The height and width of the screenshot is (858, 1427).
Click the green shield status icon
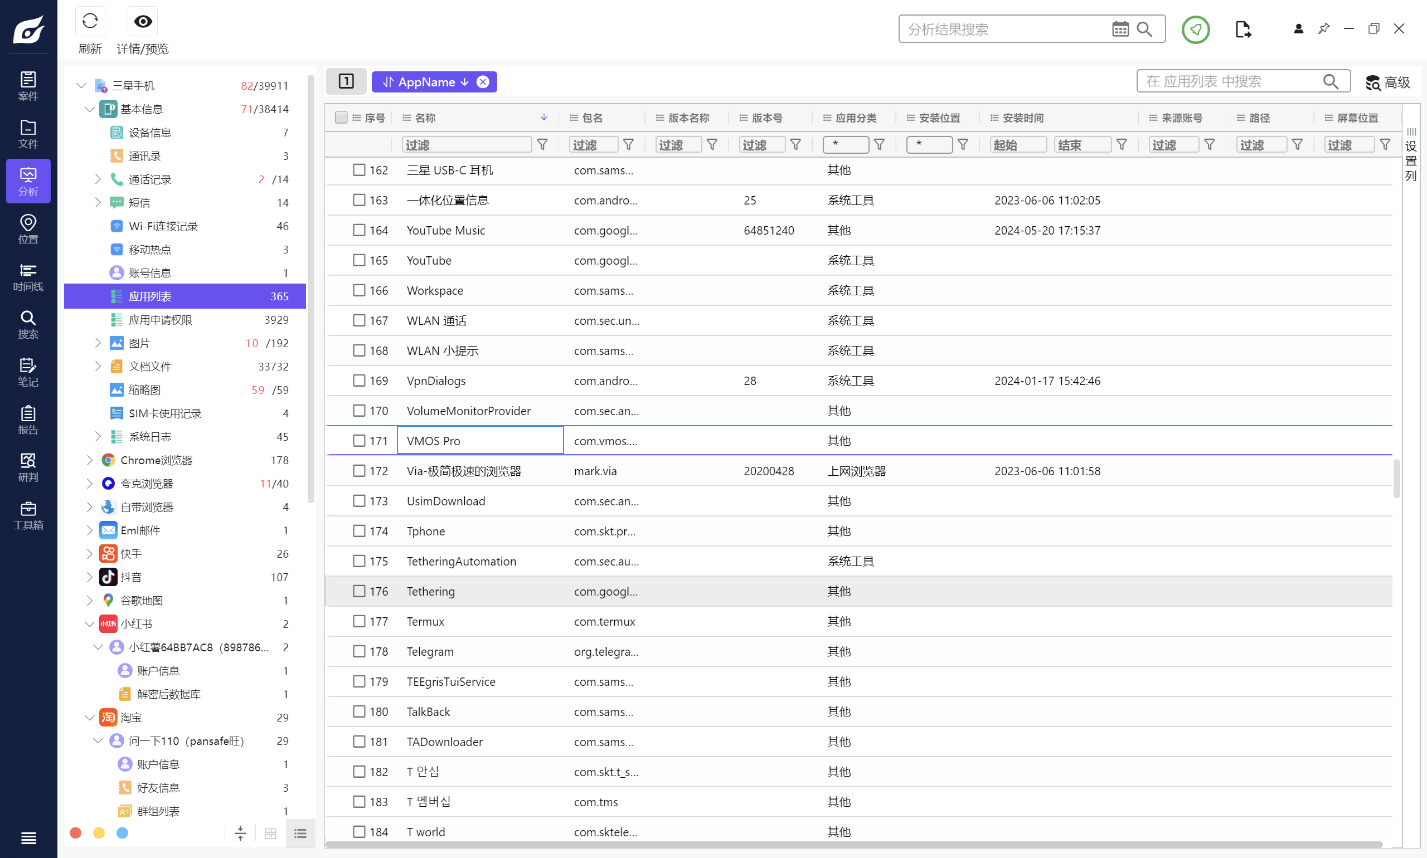1196,29
